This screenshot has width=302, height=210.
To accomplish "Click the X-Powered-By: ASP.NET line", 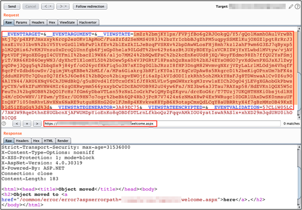I will pyautogui.click(x=33, y=168).
